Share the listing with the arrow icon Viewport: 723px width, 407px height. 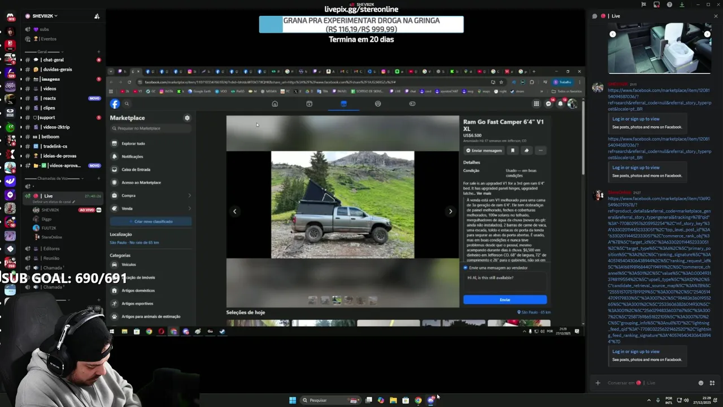coord(526,150)
